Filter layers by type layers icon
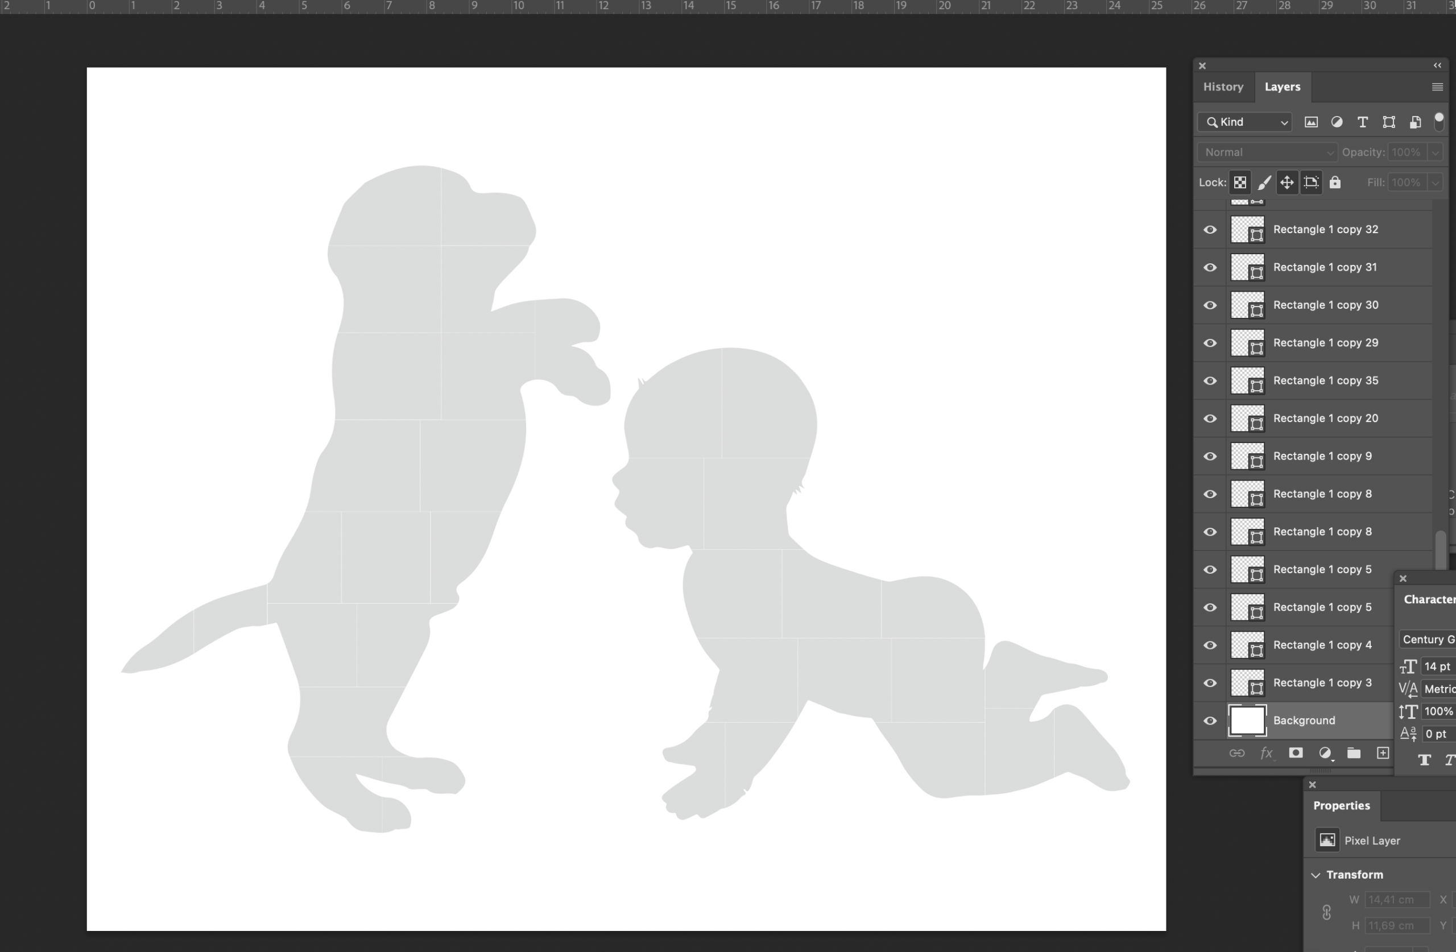Image resolution: width=1456 pixels, height=952 pixels. tap(1362, 122)
